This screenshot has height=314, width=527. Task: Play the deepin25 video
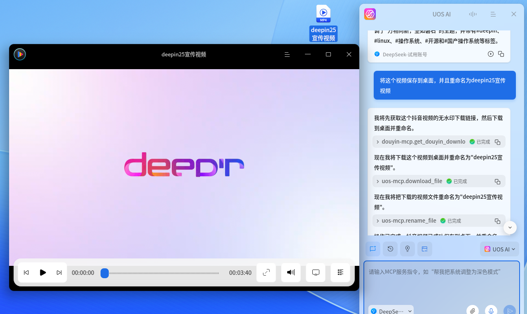43,272
